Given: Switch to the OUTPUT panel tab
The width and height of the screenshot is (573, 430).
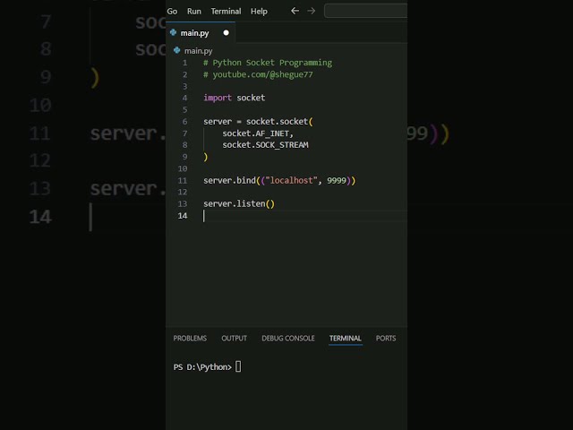Looking at the screenshot, I should tap(234, 339).
